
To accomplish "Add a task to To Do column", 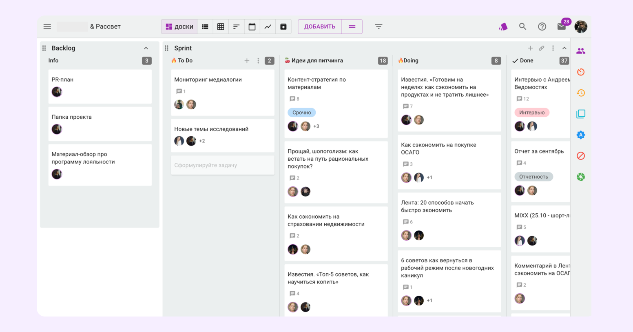I will tap(247, 61).
